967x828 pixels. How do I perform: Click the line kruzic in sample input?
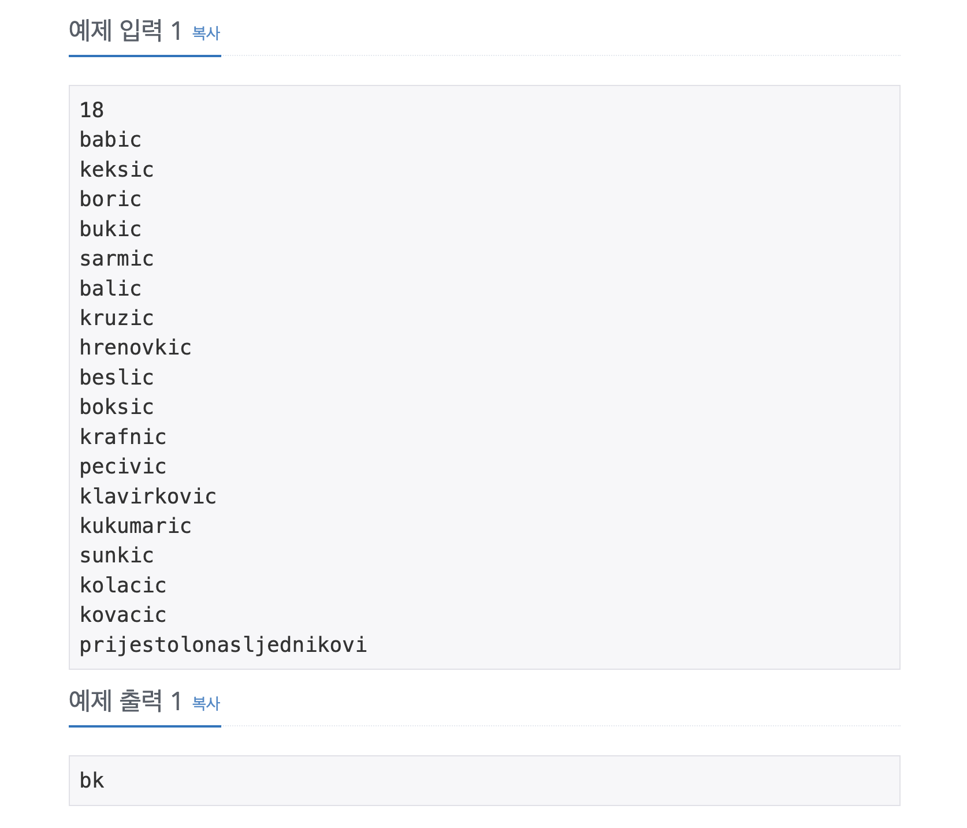(117, 318)
